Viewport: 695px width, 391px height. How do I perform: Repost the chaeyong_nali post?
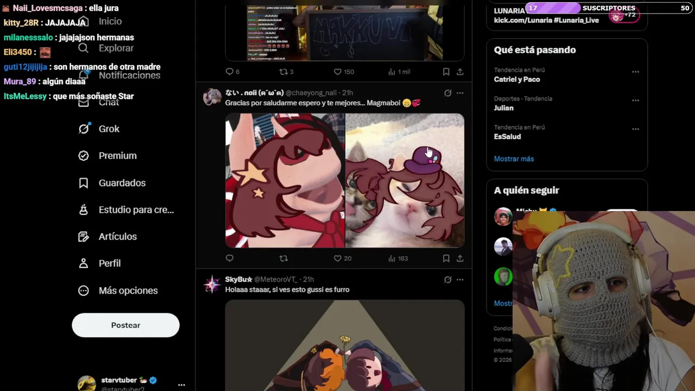click(283, 258)
